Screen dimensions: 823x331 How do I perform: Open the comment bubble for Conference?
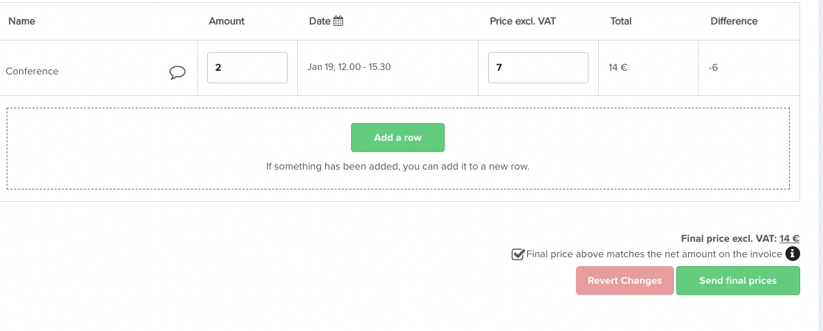coord(178,72)
